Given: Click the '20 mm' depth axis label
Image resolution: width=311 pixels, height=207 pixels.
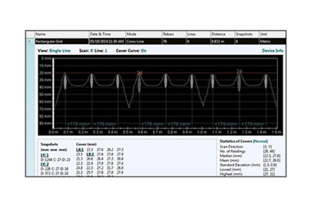Looking at the screenshot, I should (45, 73).
